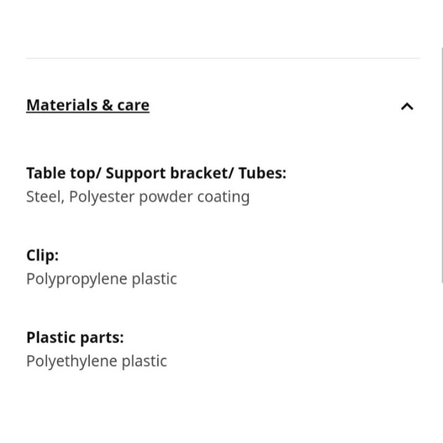Click the underlined Materials & care text
Screen dimensions: 443x443
(87, 105)
